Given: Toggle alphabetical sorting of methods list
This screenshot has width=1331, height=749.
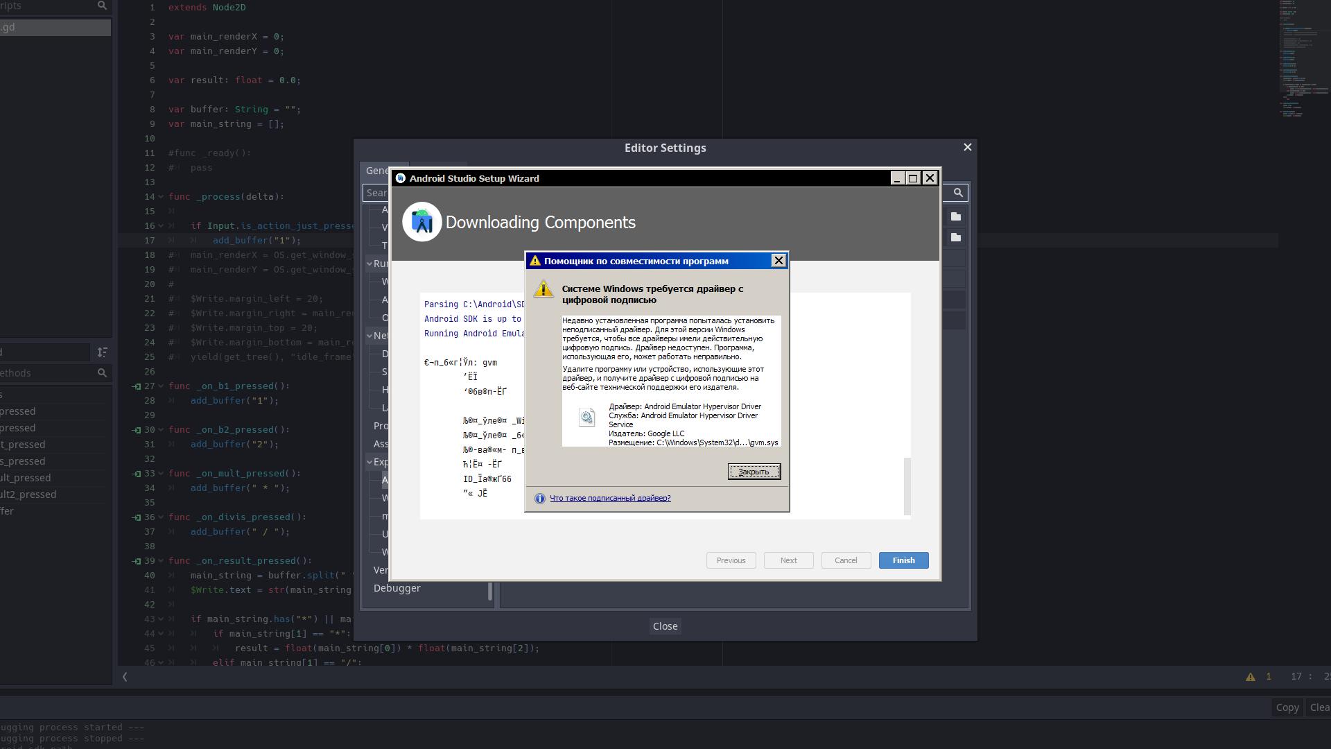Looking at the screenshot, I should coord(102,352).
